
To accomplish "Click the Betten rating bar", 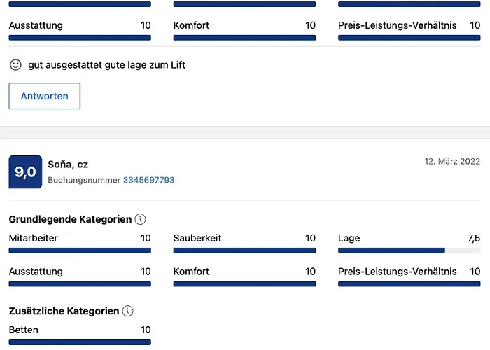I will pyautogui.click(x=80, y=342).
